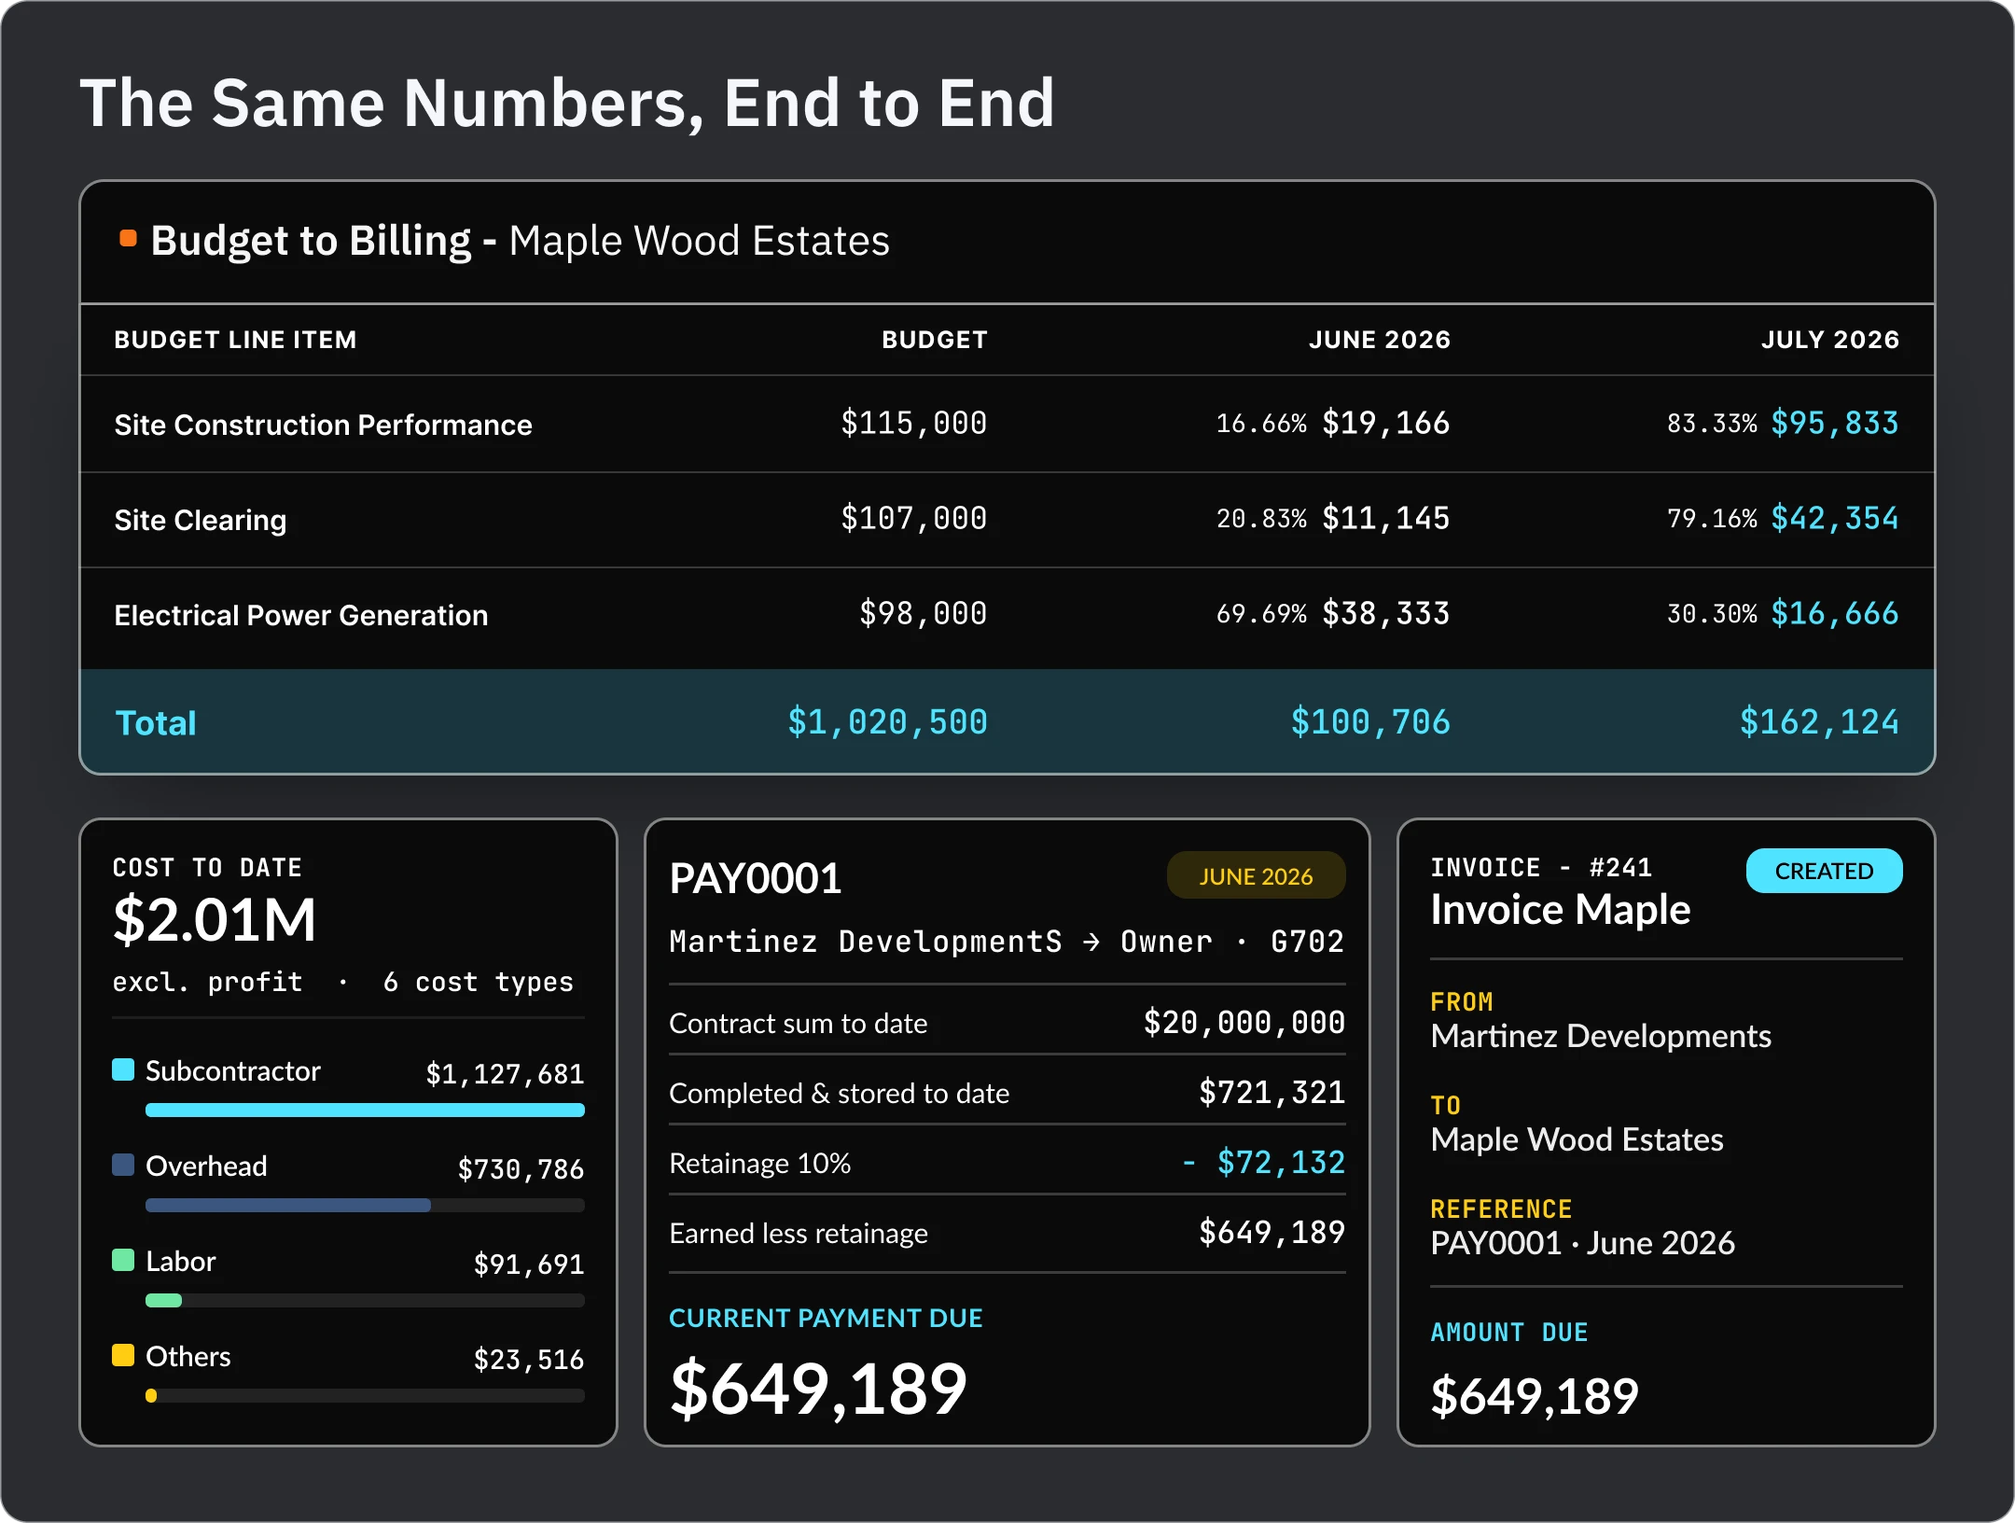Click the JUNE 2026 badge on the PAY0001 card
This screenshot has height=1523, width=2015.
(1256, 875)
